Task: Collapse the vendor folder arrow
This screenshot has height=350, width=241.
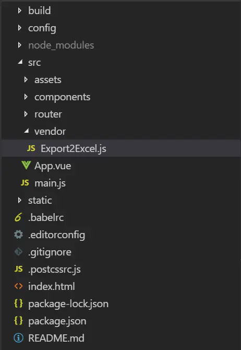Action: click(x=26, y=131)
